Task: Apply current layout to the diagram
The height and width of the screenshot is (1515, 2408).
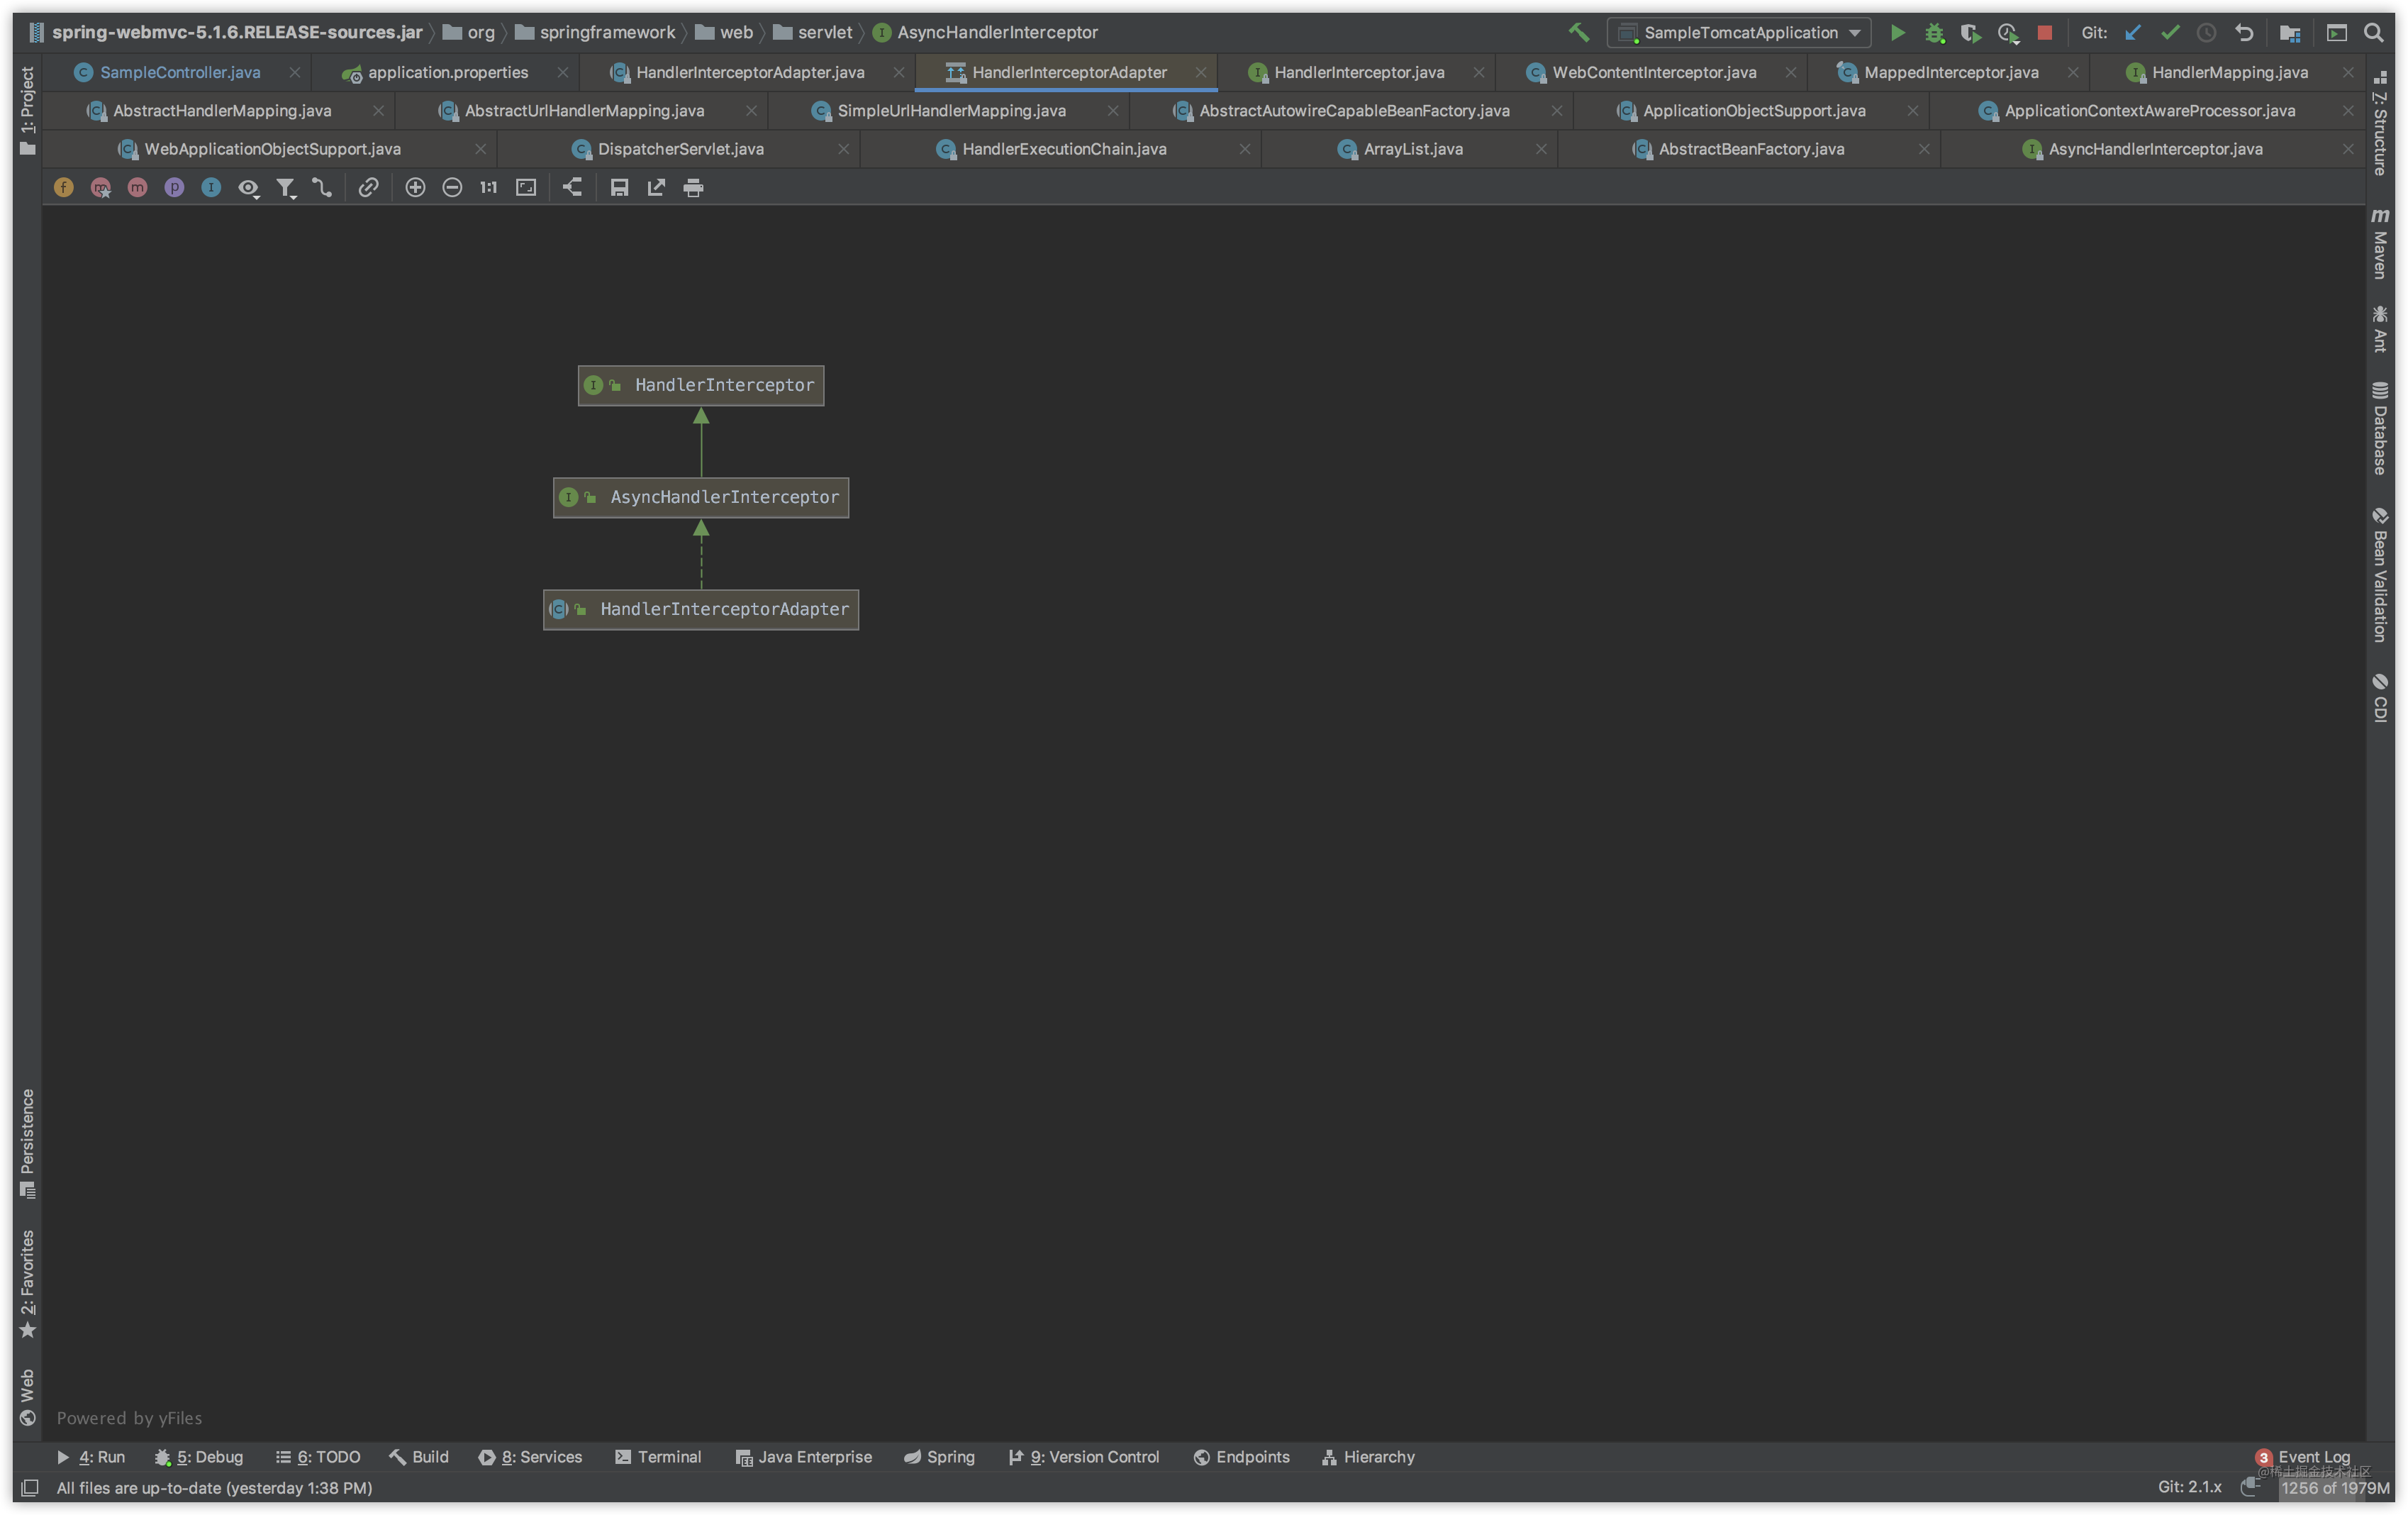Action: (x=572, y=188)
